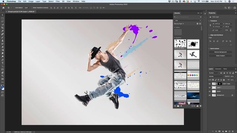Click the Remove Background button
The height and width of the screenshot is (133, 237).
pos(220,52)
